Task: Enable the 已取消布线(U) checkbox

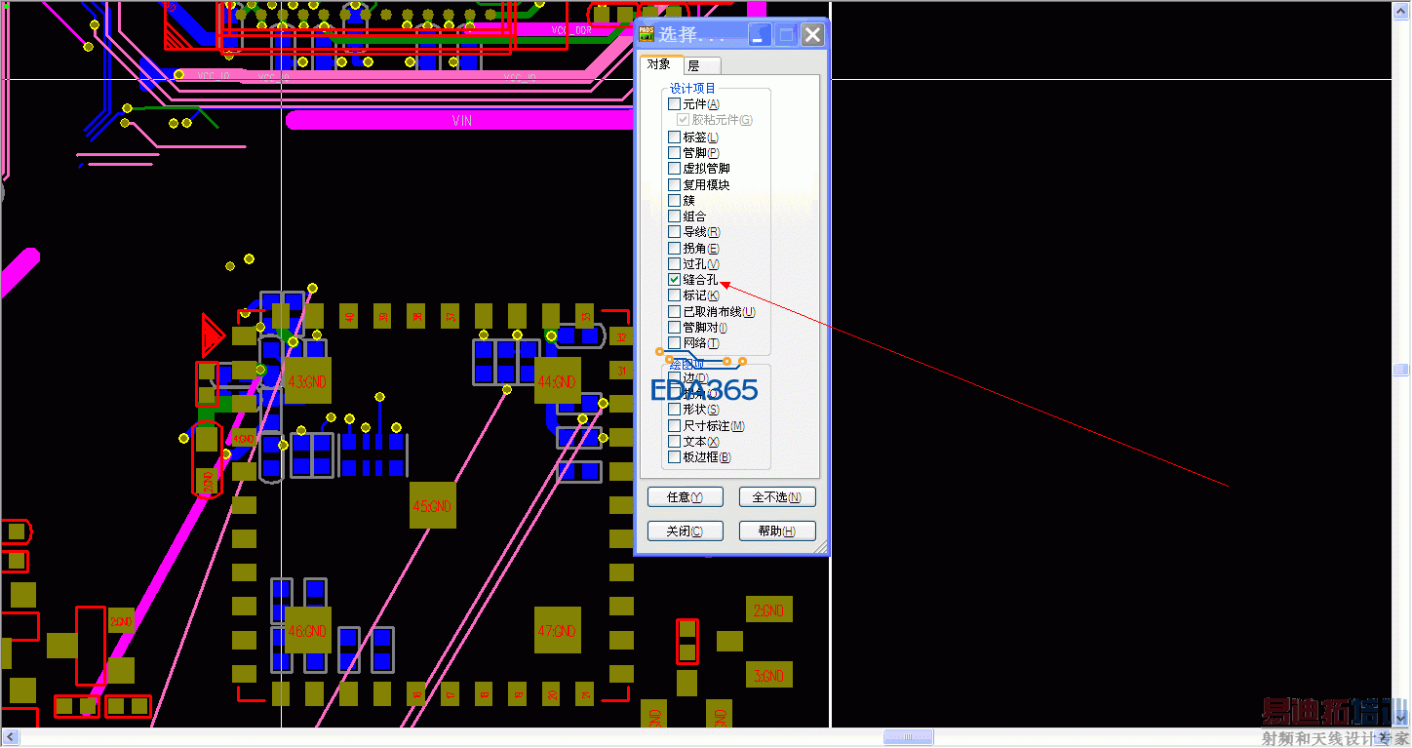Action: (x=675, y=311)
